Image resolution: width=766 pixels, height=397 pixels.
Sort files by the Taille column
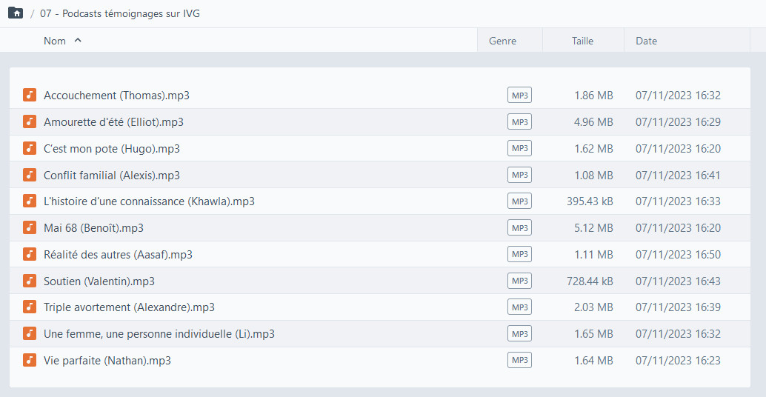pos(582,41)
